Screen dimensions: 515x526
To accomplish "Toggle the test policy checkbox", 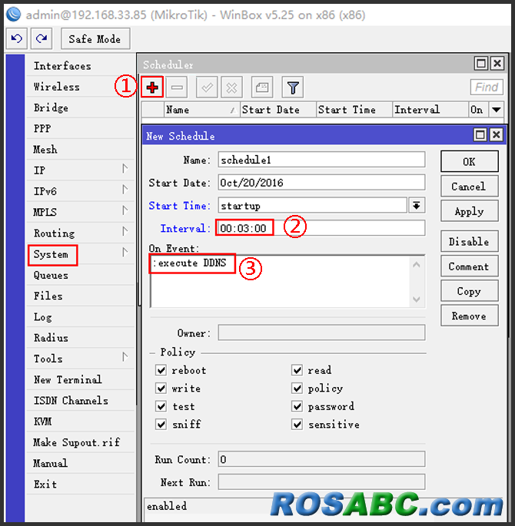I will [161, 406].
